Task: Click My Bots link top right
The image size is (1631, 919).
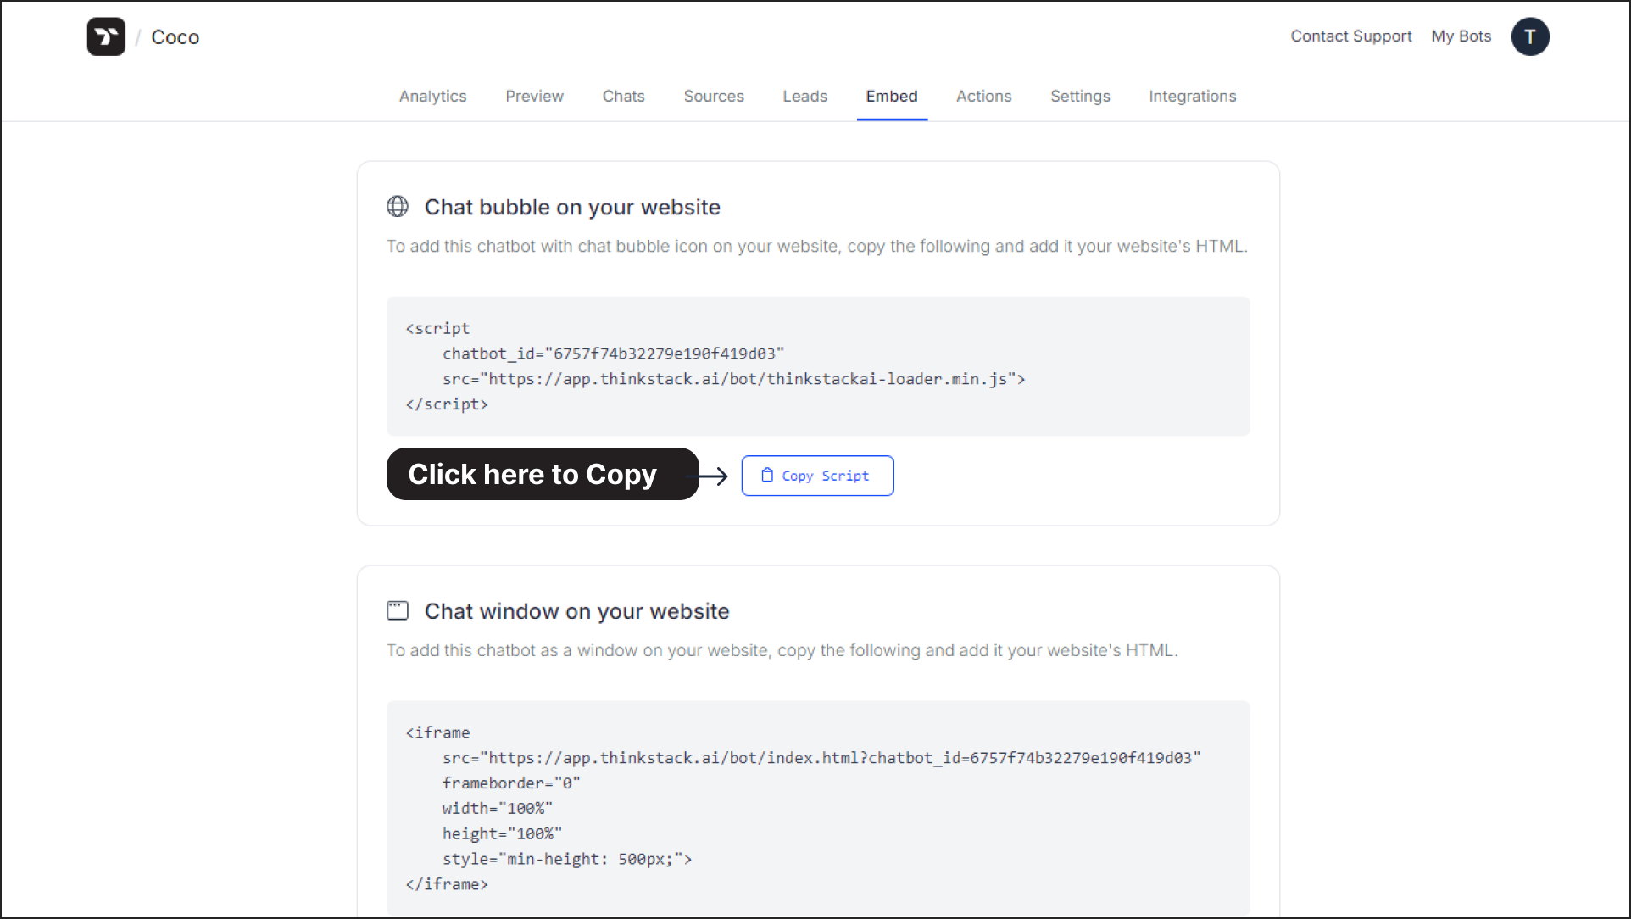Action: tap(1461, 36)
